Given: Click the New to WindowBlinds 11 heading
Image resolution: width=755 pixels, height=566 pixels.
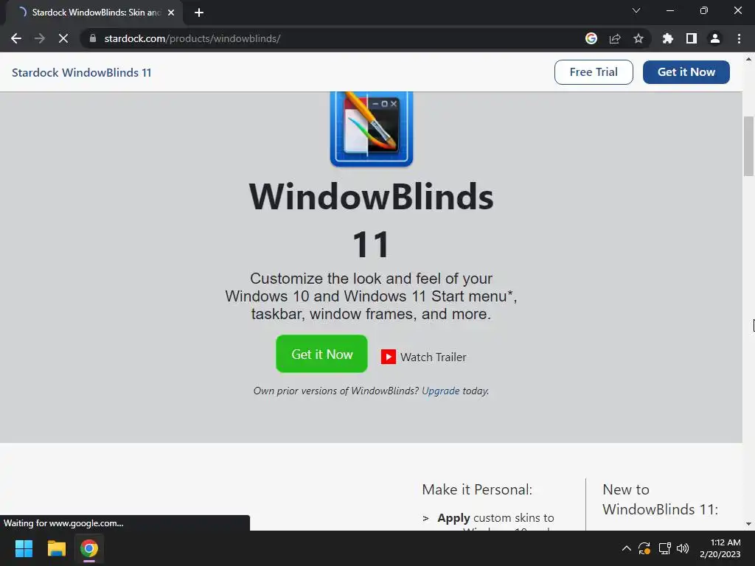Looking at the screenshot, I should tap(660, 499).
